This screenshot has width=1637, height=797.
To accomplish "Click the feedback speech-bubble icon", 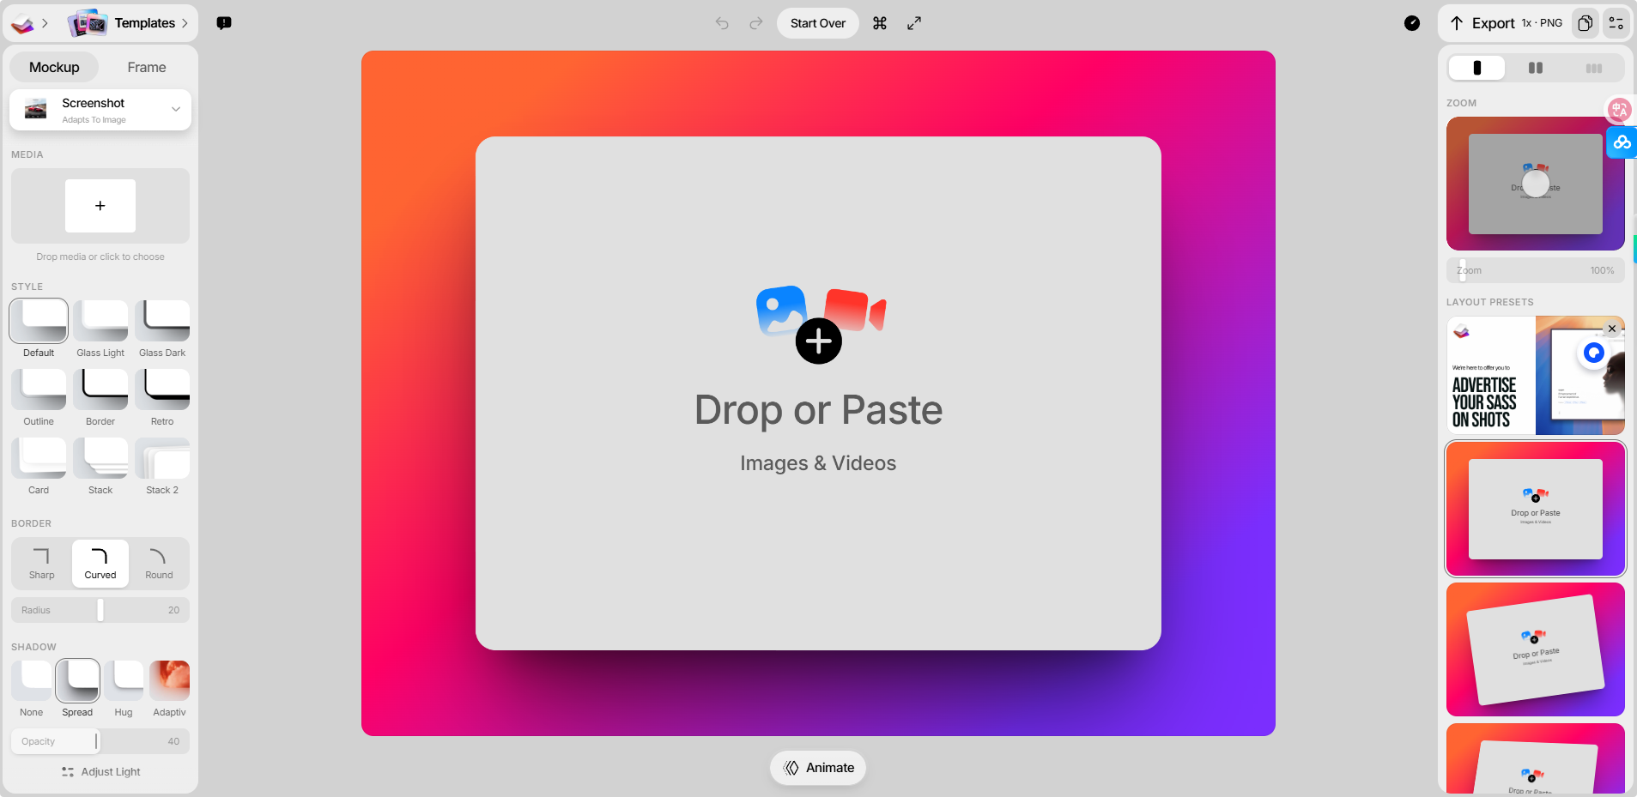I will 224,23.
